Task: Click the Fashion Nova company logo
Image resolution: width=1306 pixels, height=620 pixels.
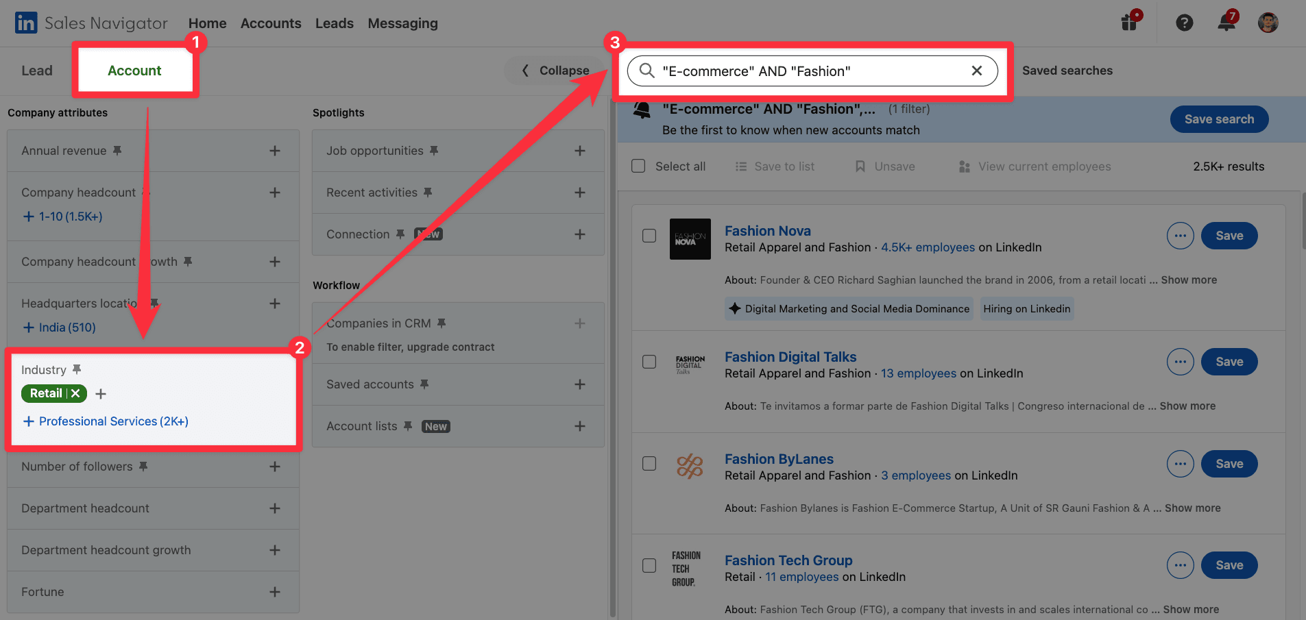Action: 690,239
